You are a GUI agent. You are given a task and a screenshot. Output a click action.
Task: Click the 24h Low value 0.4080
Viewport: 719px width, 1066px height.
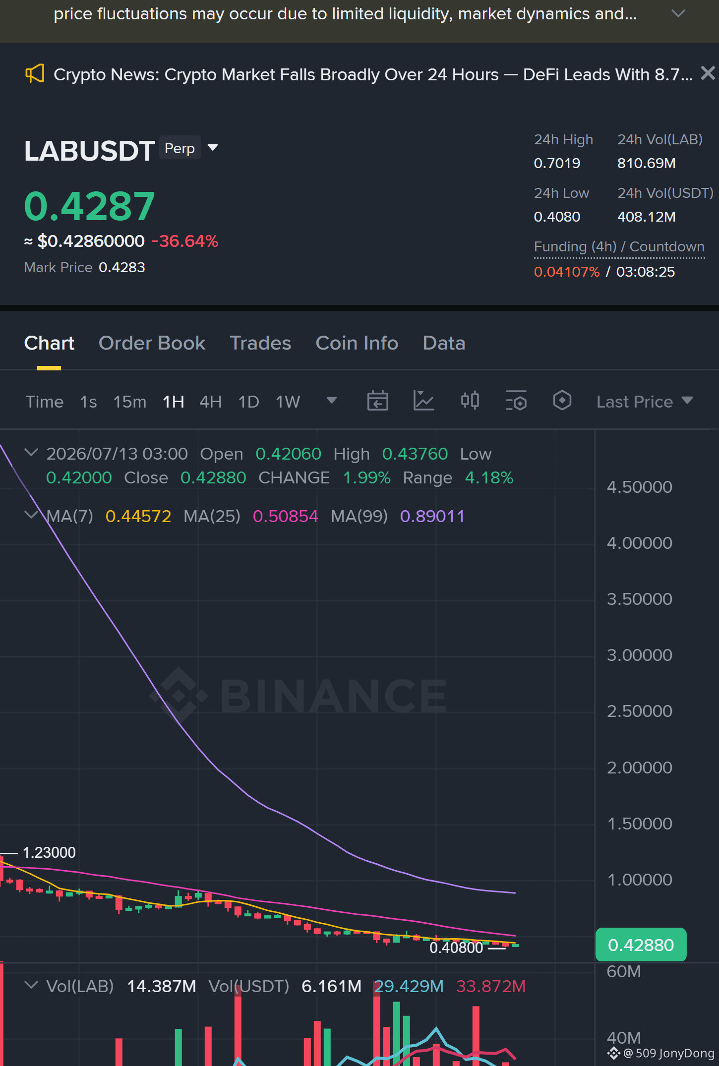pos(557,217)
